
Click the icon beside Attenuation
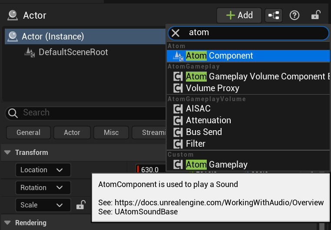click(178, 120)
